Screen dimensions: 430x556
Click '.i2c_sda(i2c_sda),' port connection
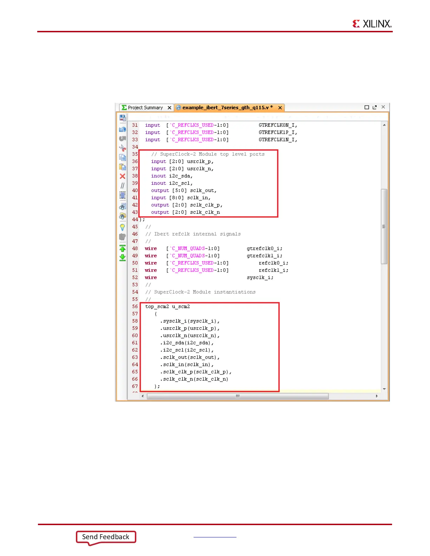point(187,343)
